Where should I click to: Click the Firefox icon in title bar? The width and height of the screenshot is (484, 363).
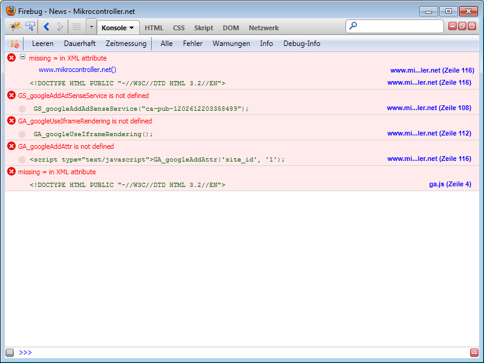click(10, 11)
